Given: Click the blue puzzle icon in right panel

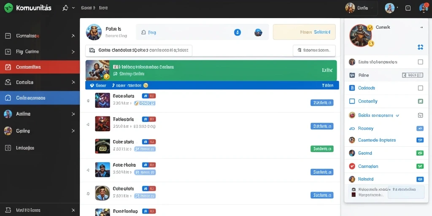Looking at the screenshot, I should [x=420, y=47].
